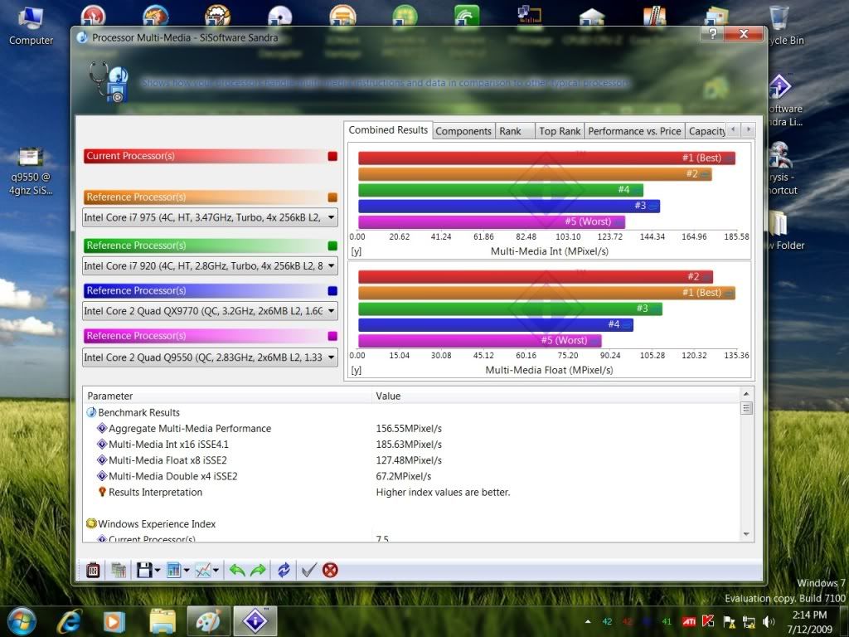Click the results list scroll-down arrow
Viewport: 849px width, 637px height.
[746, 534]
